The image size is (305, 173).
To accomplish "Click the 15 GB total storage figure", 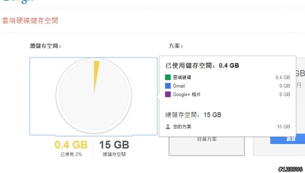I will tap(114, 145).
